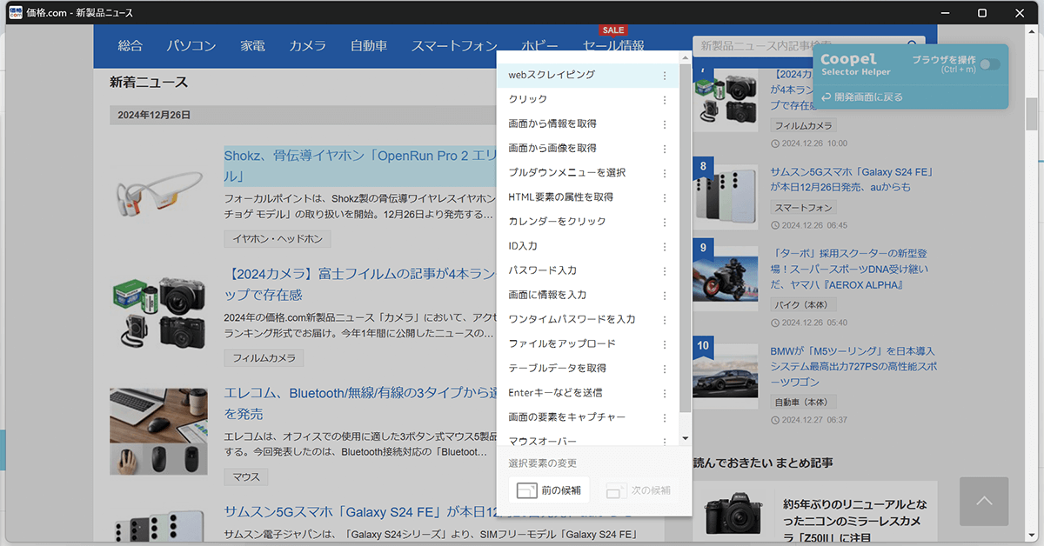This screenshot has width=1044, height=546.
Task: Click the kebab icon beside webスクレイピング
Action: click(x=665, y=76)
